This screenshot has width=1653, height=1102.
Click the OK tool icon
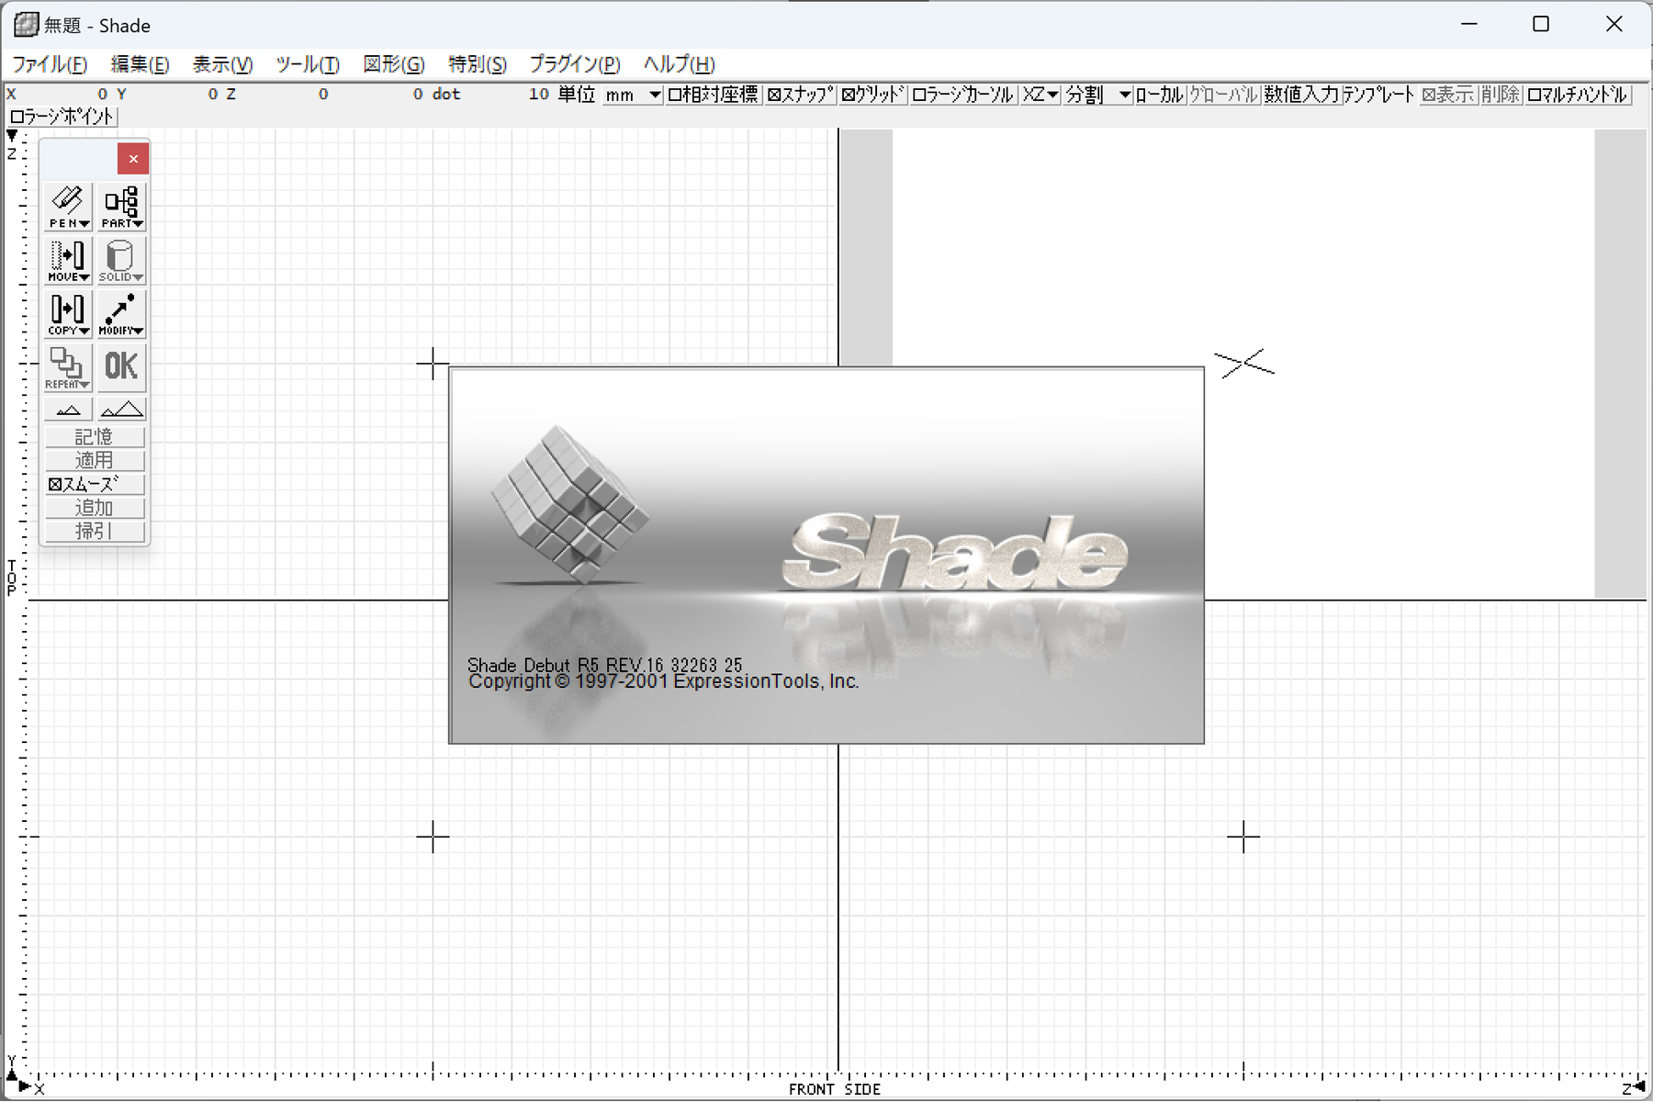coord(120,367)
